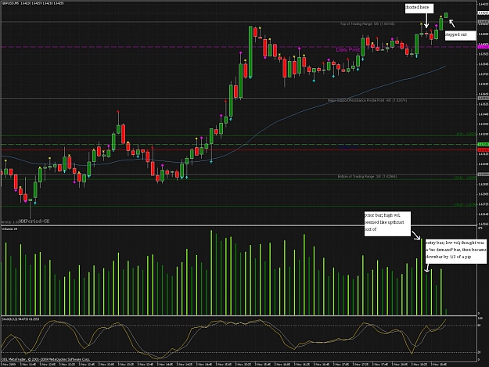489x367 pixels.
Task: Click 'Bottom of Trading Range 0/8' label
Action: tap(367, 177)
